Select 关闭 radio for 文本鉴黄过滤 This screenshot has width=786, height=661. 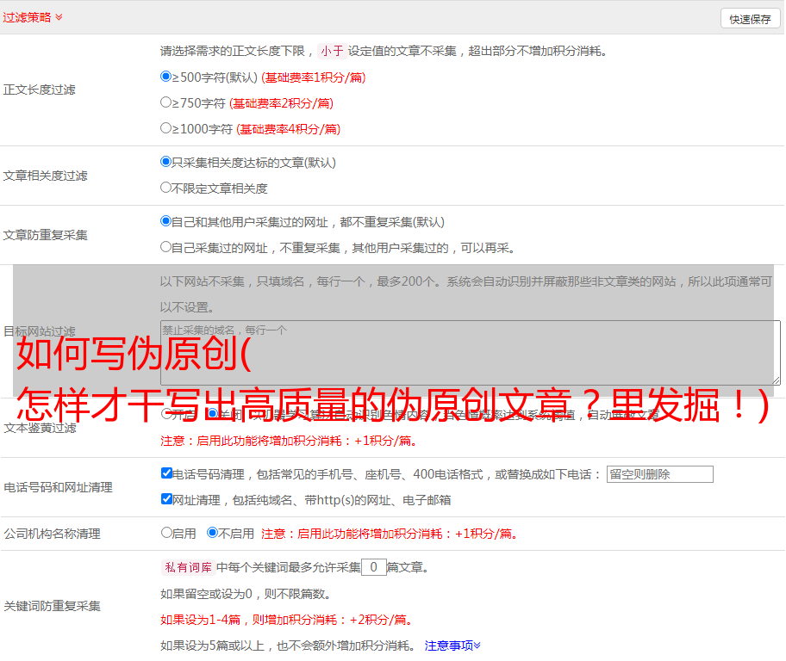pyautogui.click(x=212, y=414)
